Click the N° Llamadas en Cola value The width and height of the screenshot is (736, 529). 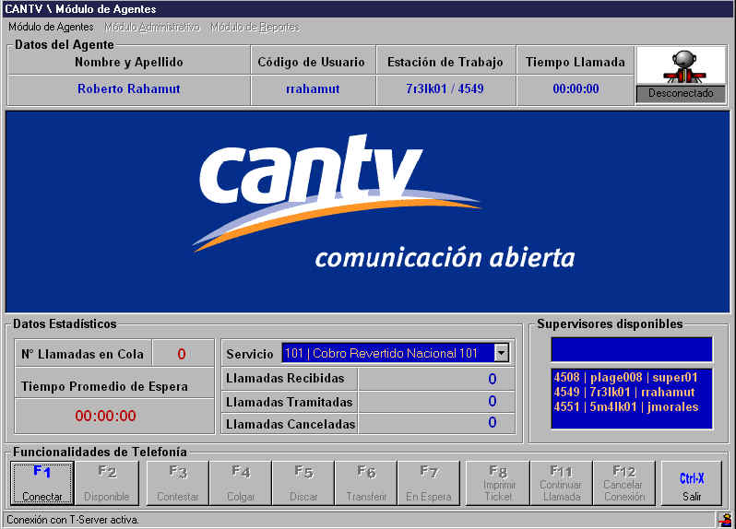182,354
